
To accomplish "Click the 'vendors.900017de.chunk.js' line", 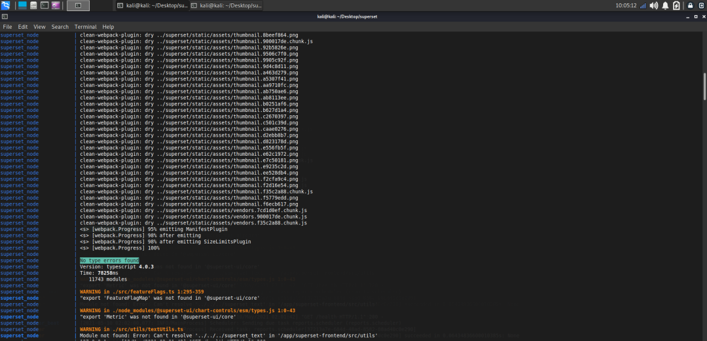I will point(193,217).
